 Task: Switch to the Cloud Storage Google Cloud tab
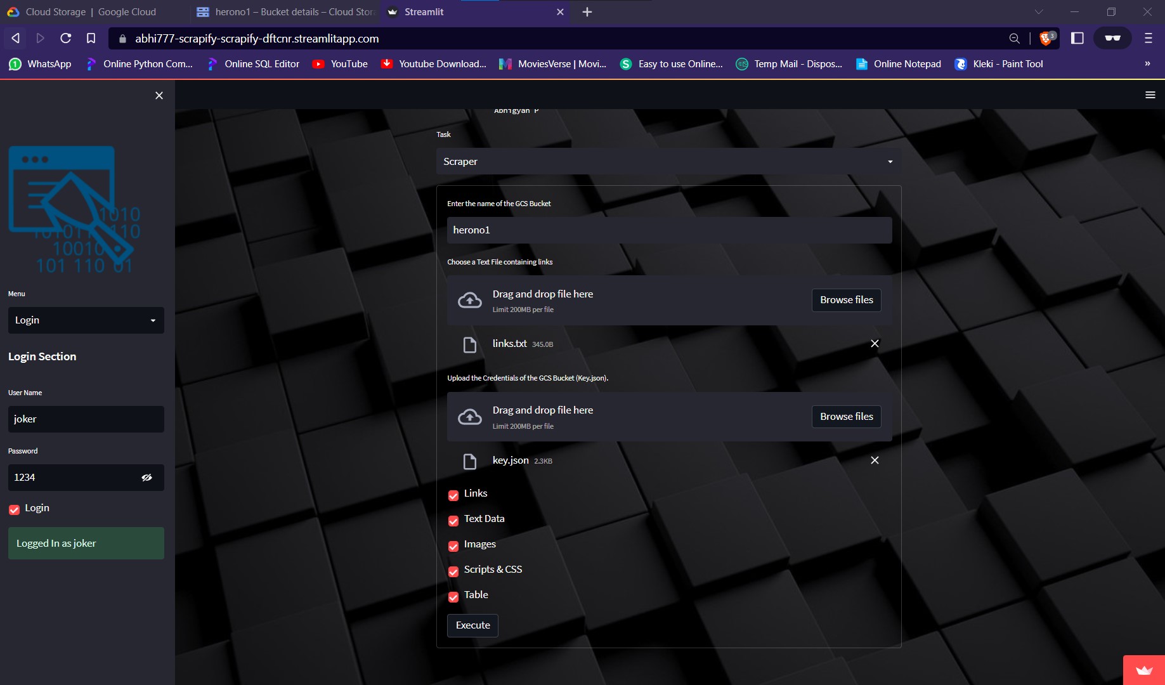click(x=91, y=12)
